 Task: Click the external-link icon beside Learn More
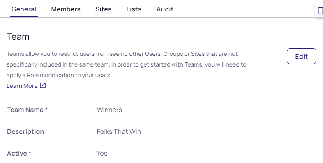[x=43, y=86]
